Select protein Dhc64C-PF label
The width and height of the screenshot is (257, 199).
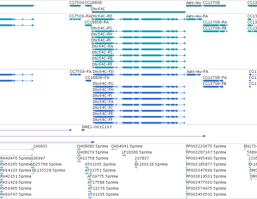pyautogui.click(x=103, y=120)
